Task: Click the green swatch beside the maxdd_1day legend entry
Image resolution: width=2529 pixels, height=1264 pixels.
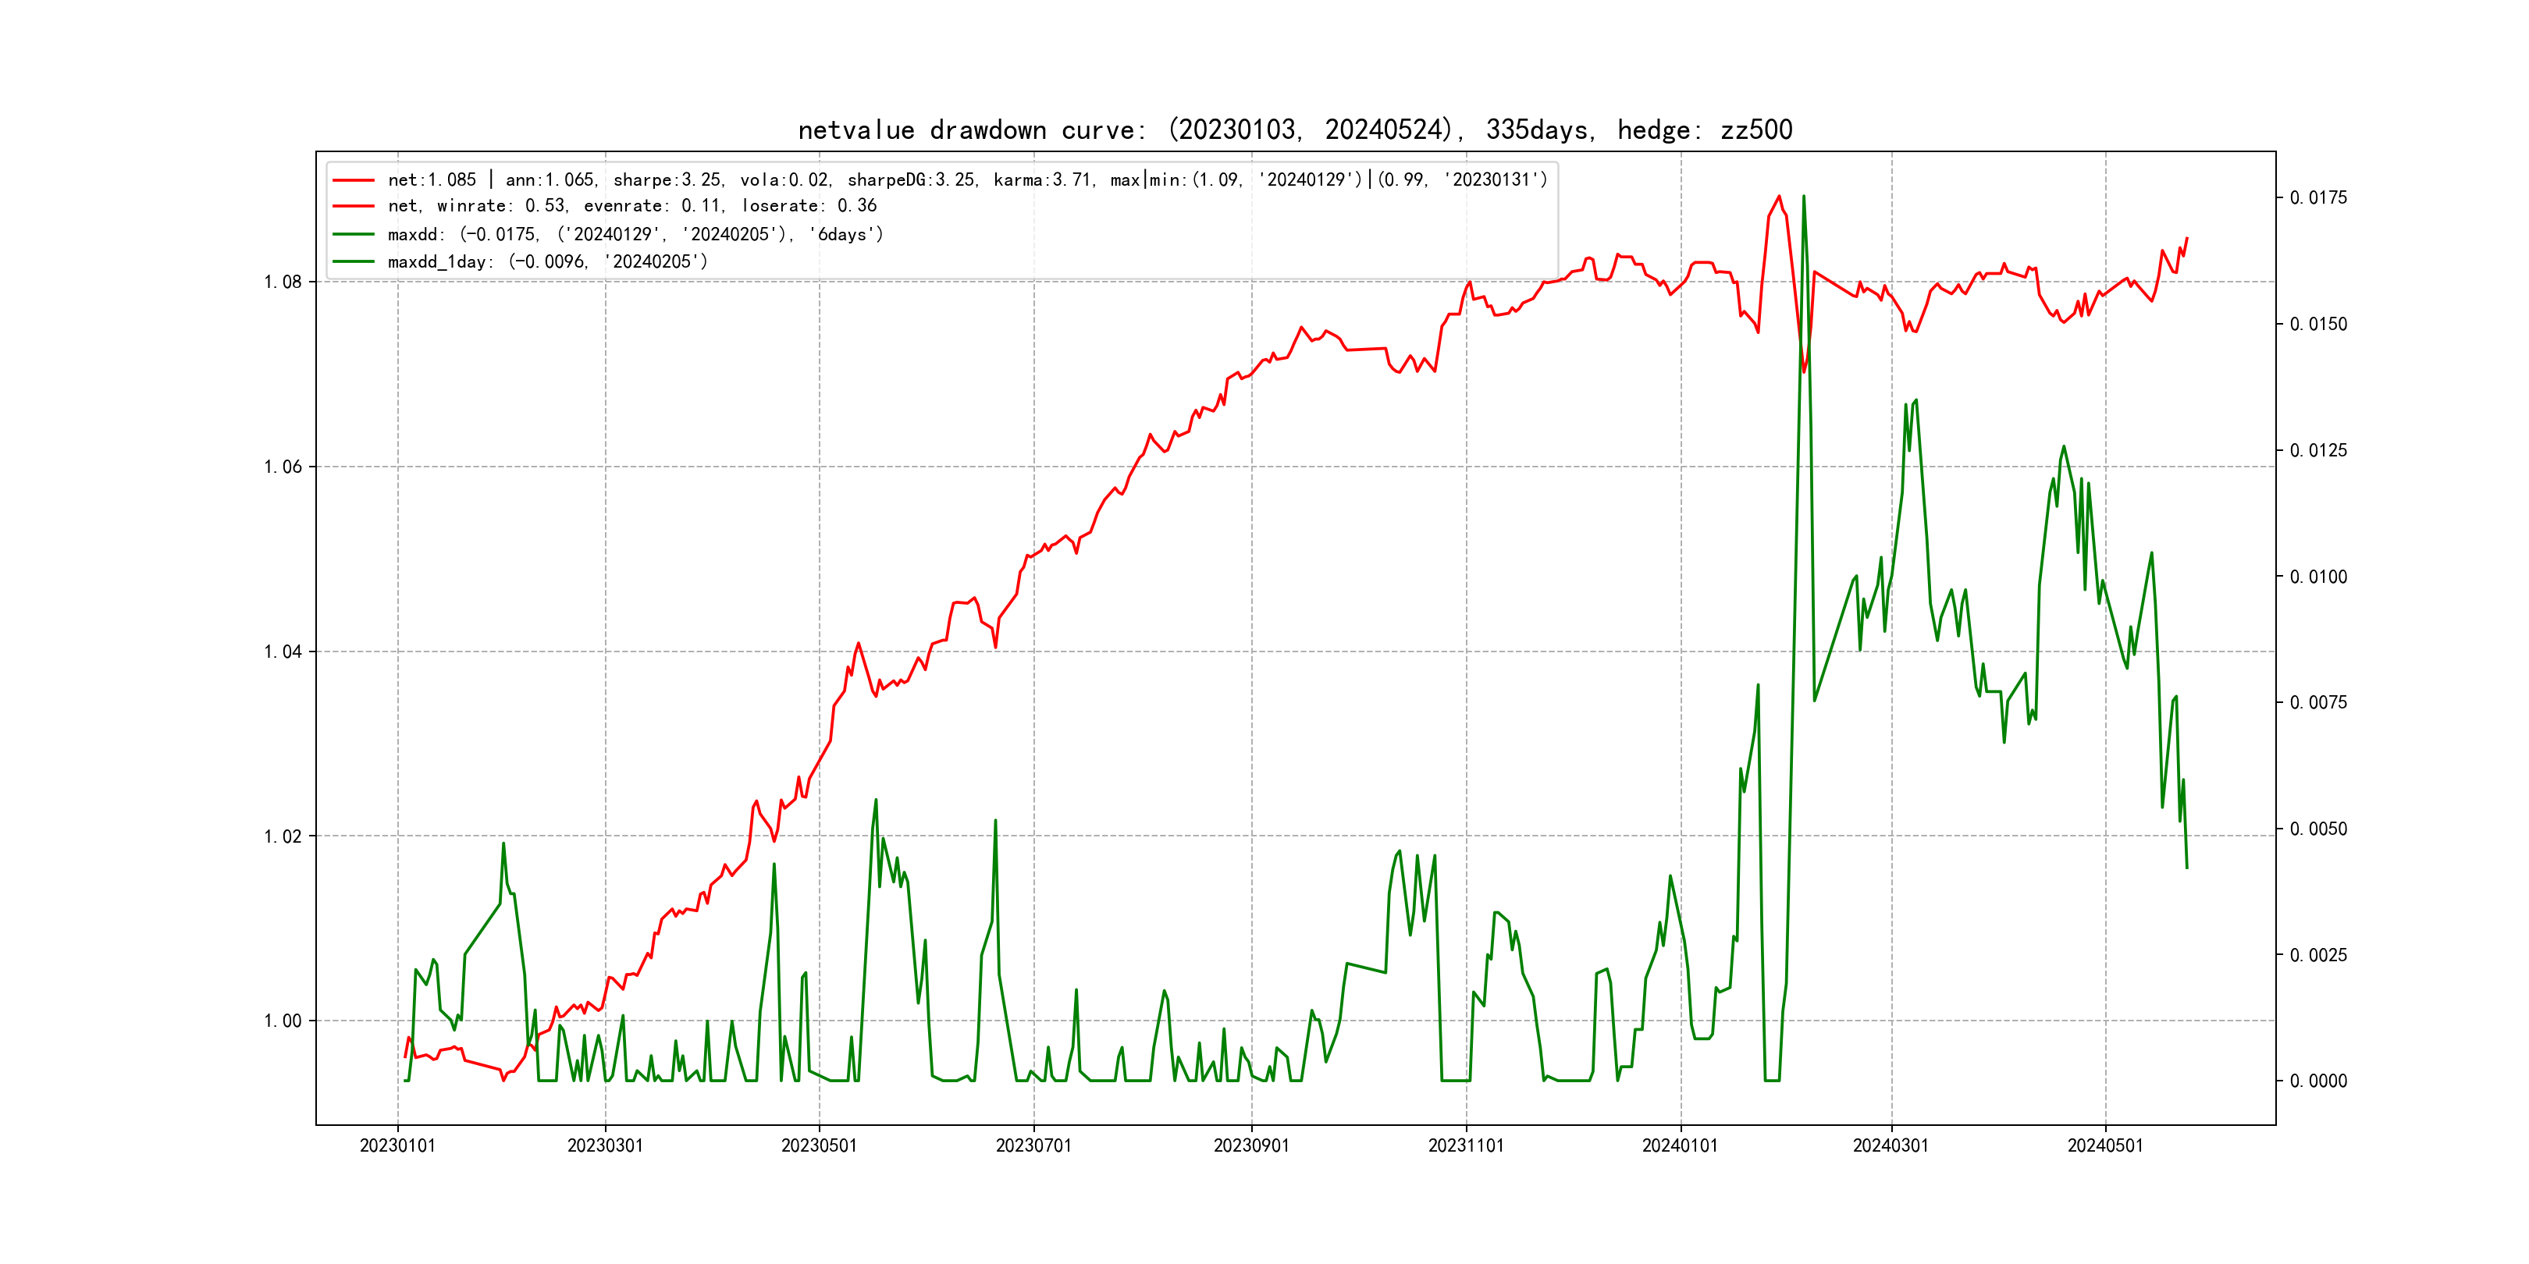Action: pyautogui.click(x=354, y=262)
